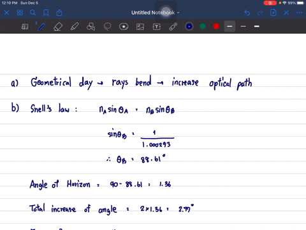This screenshot has width=306, height=230.
Task: Select the Text box tool
Action: coord(157,27)
